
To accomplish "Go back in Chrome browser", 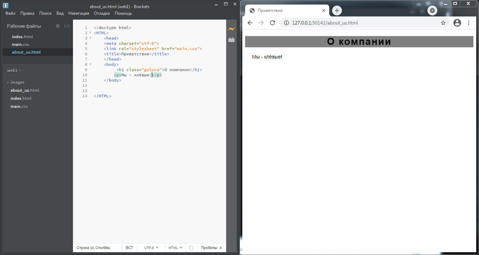I will (250, 23).
